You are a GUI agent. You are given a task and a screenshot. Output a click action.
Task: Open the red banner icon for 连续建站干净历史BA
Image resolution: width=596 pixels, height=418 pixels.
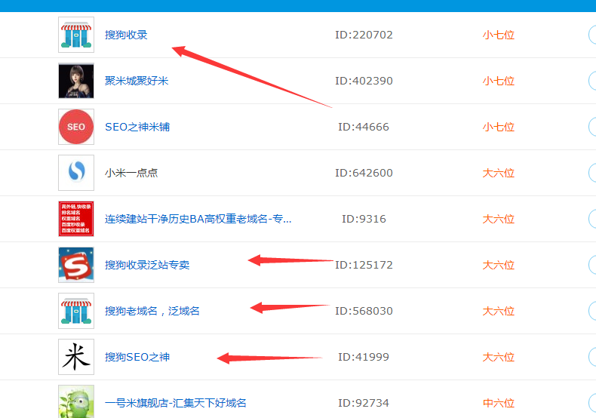tap(76, 219)
